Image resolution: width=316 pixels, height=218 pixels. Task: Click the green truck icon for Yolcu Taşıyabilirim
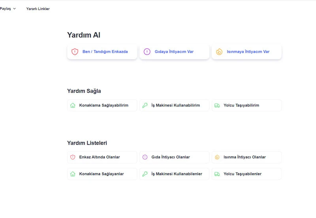[x=217, y=106]
